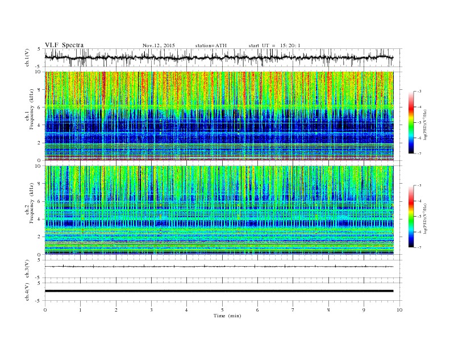
Task: Click the "ch.4(V)" axis label
Action: [x=27, y=292]
